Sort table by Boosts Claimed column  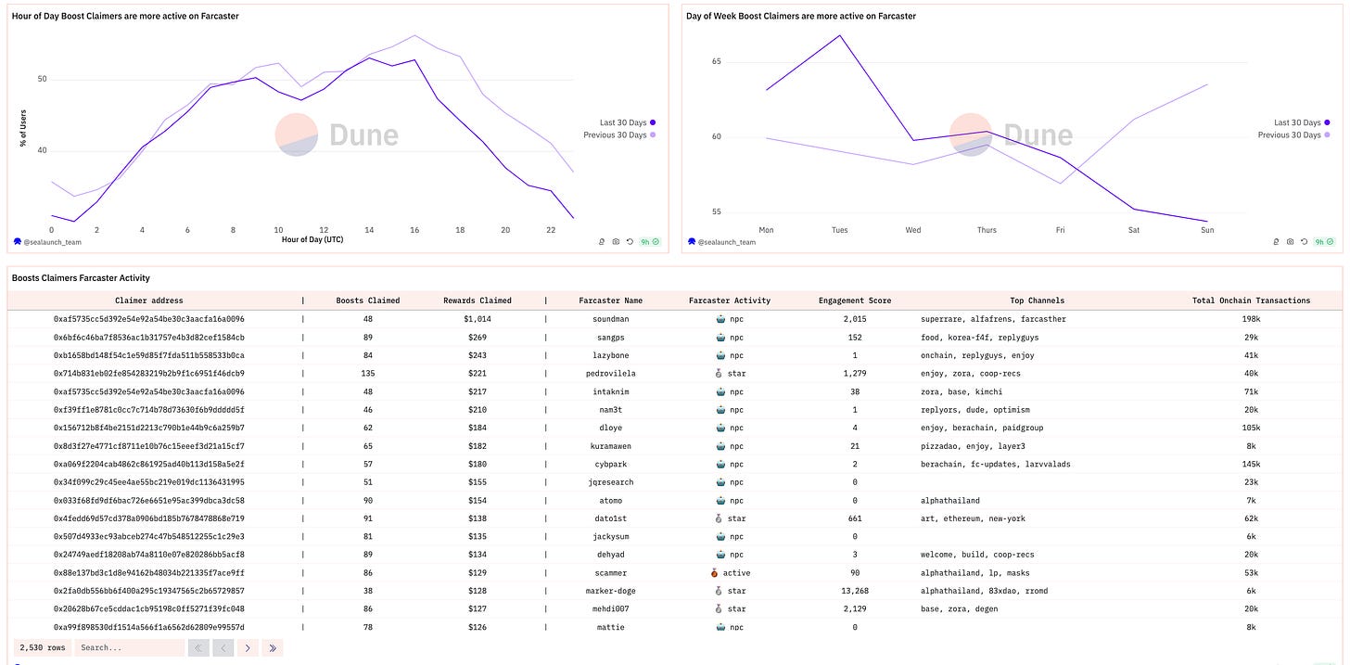pos(368,301)
